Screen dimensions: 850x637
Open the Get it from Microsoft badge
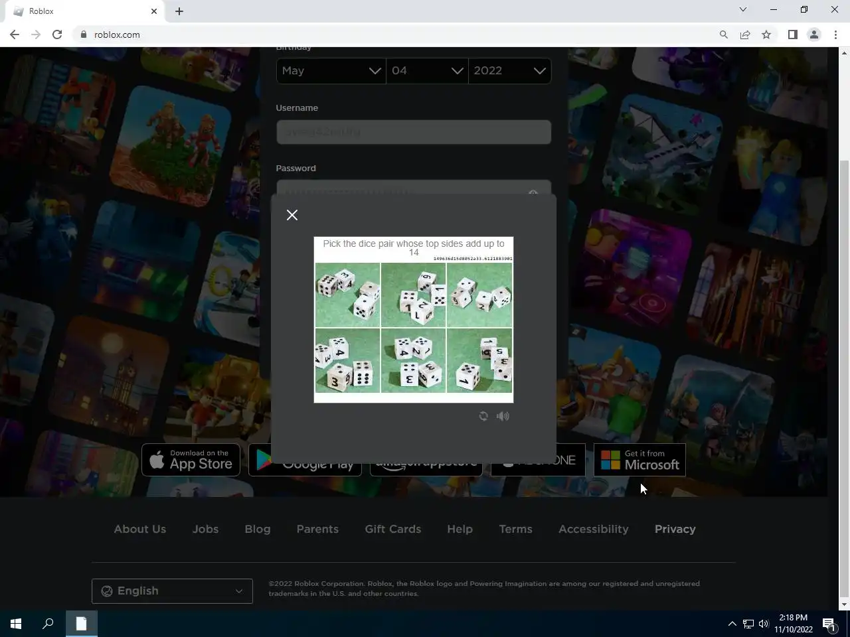639,460
